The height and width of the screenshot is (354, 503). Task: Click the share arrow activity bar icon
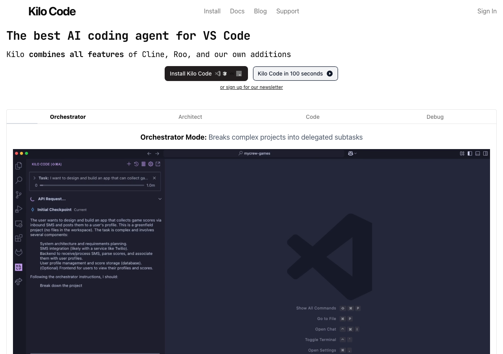pos(18,282)
